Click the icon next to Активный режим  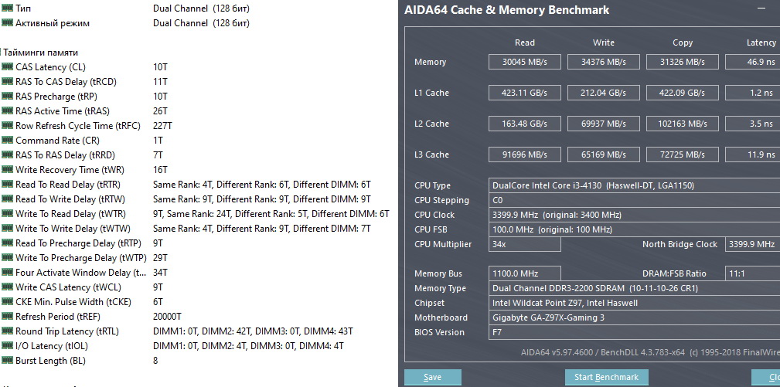[8, 23]
